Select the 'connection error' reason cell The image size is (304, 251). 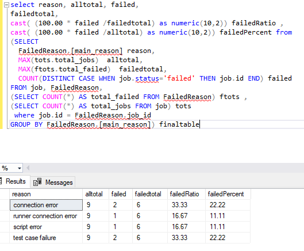pos(46,205)
